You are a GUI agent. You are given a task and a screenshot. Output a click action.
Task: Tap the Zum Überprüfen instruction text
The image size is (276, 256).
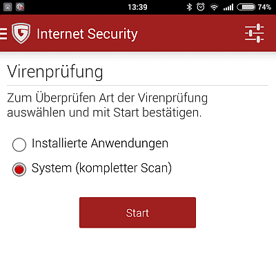coord(108,105)
